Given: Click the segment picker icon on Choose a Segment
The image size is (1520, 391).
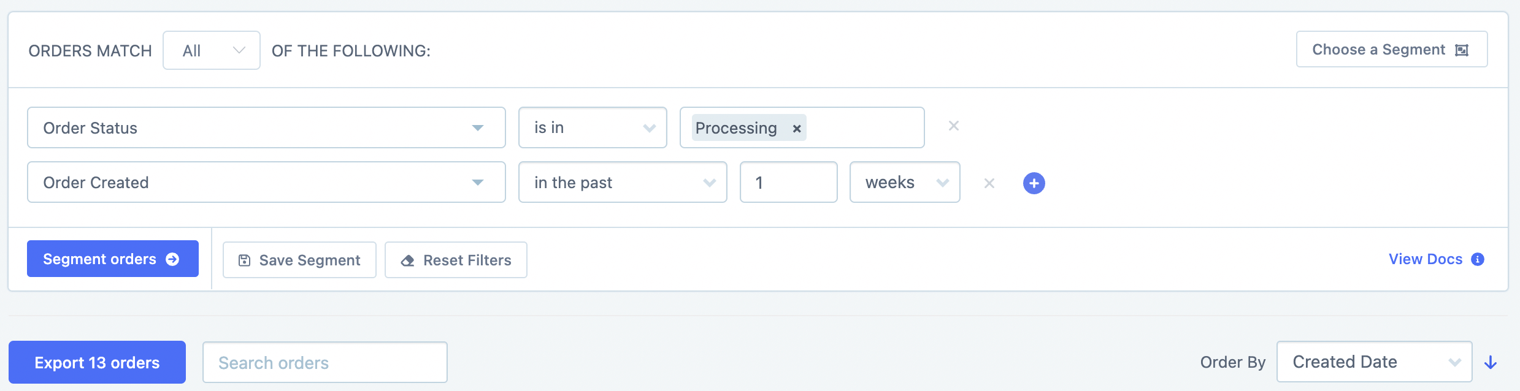Looking at the screenshot, I should [1462, 50].
